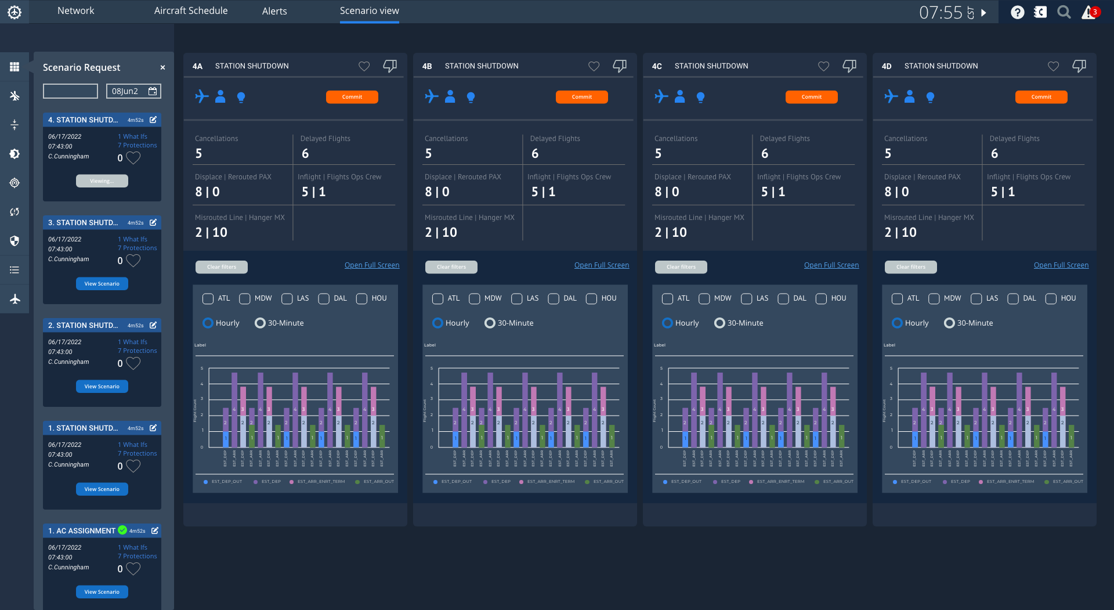Select the target icon in left sidebar
Screen dimensions: 1114x610
click(15, 183)
